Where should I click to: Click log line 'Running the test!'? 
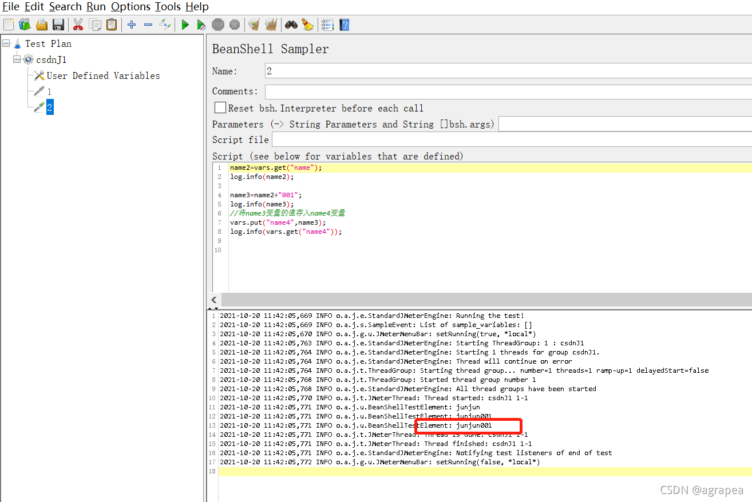372,316
